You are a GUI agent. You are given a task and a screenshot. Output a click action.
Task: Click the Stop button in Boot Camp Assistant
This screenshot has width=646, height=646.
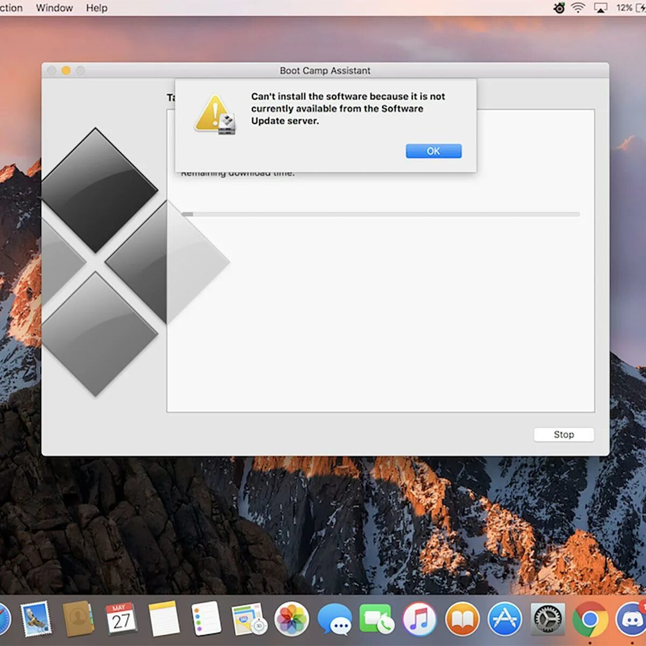pos(564,434)
